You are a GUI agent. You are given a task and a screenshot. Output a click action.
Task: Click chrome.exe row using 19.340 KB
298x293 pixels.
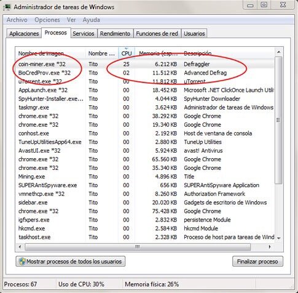[x=145, y=125]
